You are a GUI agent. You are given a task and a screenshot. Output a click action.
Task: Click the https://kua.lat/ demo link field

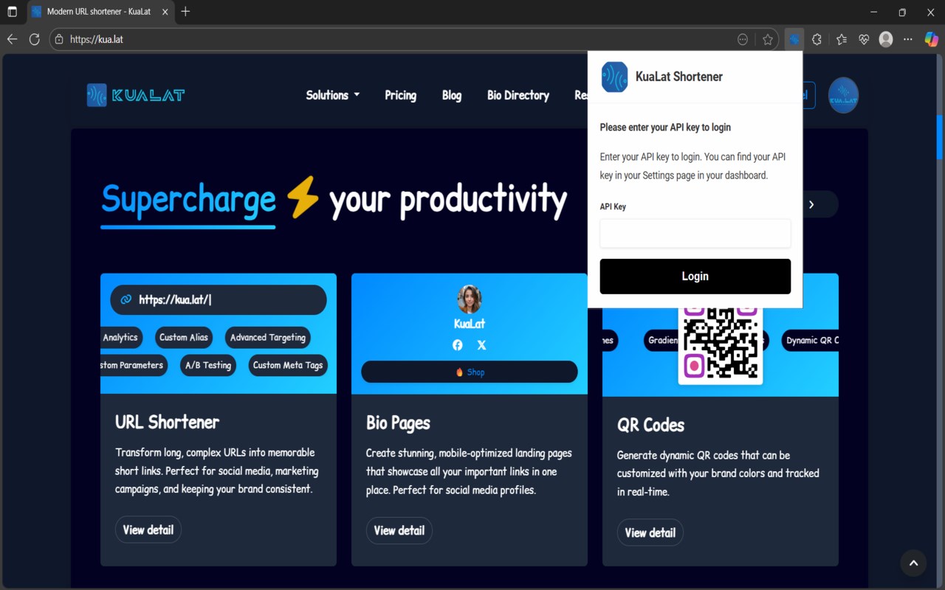click(219, 299)
